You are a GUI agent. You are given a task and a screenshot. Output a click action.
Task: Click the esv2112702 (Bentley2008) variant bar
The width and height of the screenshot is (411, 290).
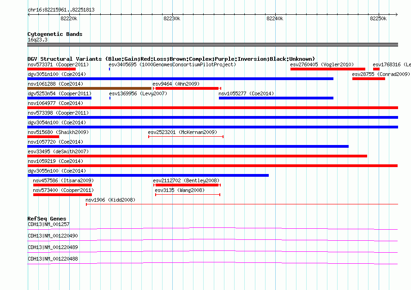pos(187,185)
